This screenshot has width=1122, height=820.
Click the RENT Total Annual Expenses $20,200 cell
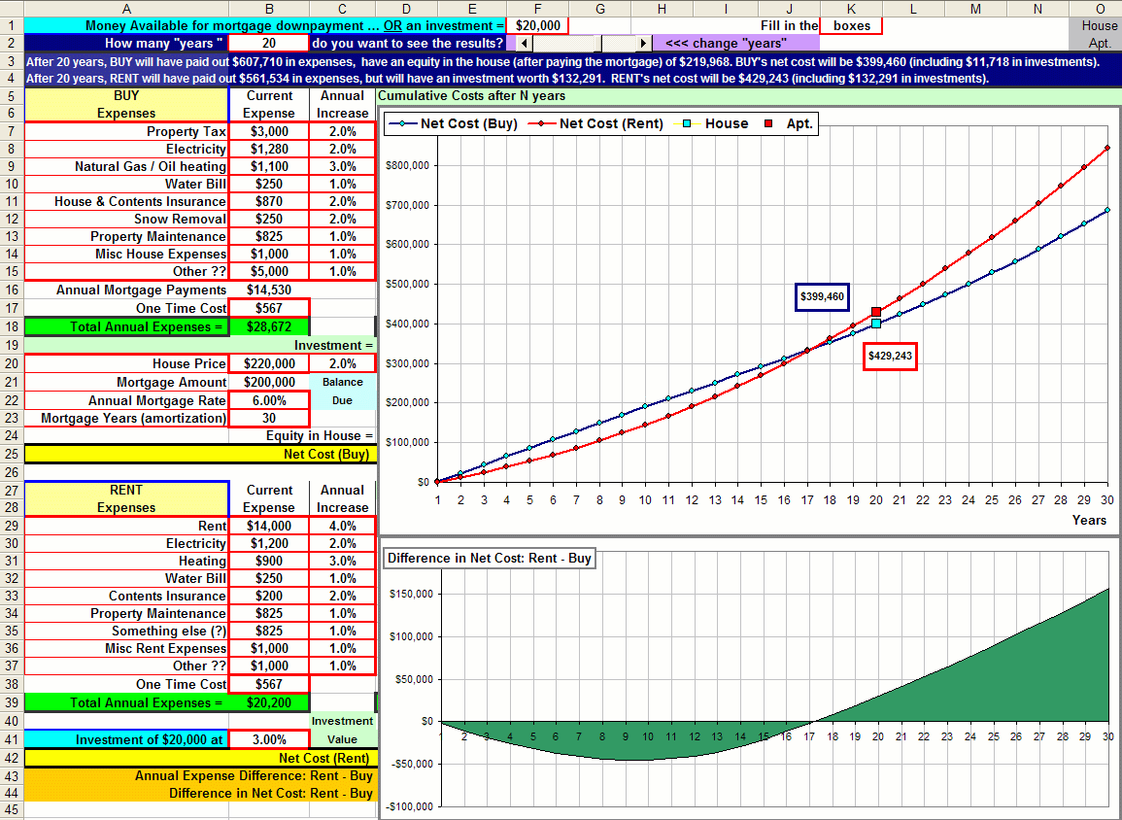coord(269,702)
